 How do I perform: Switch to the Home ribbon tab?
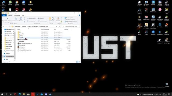coord(10,15)
